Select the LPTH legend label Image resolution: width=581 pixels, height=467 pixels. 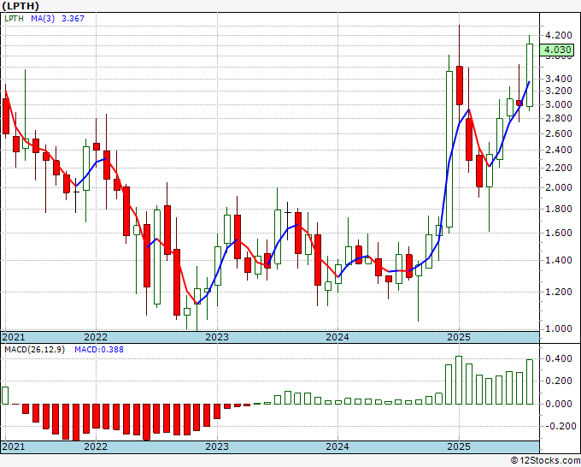14,18
